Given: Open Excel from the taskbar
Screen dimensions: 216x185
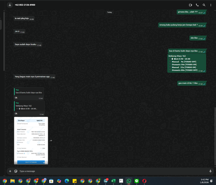Looking at the screenshot, I should click(x=113, y=181).
